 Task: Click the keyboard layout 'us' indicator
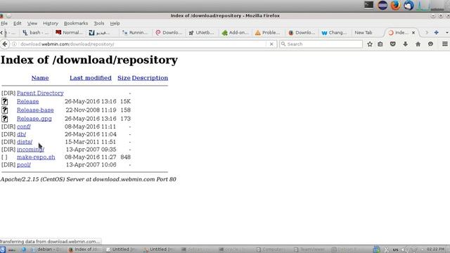click(x=395, y=249)
